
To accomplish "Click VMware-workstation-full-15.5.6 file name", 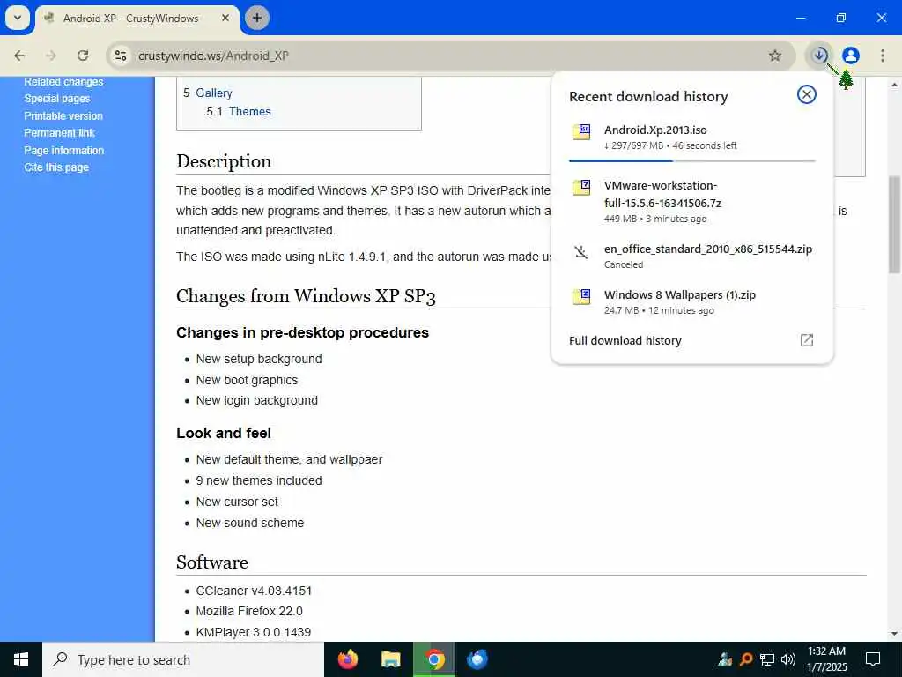I will (662, 194).
